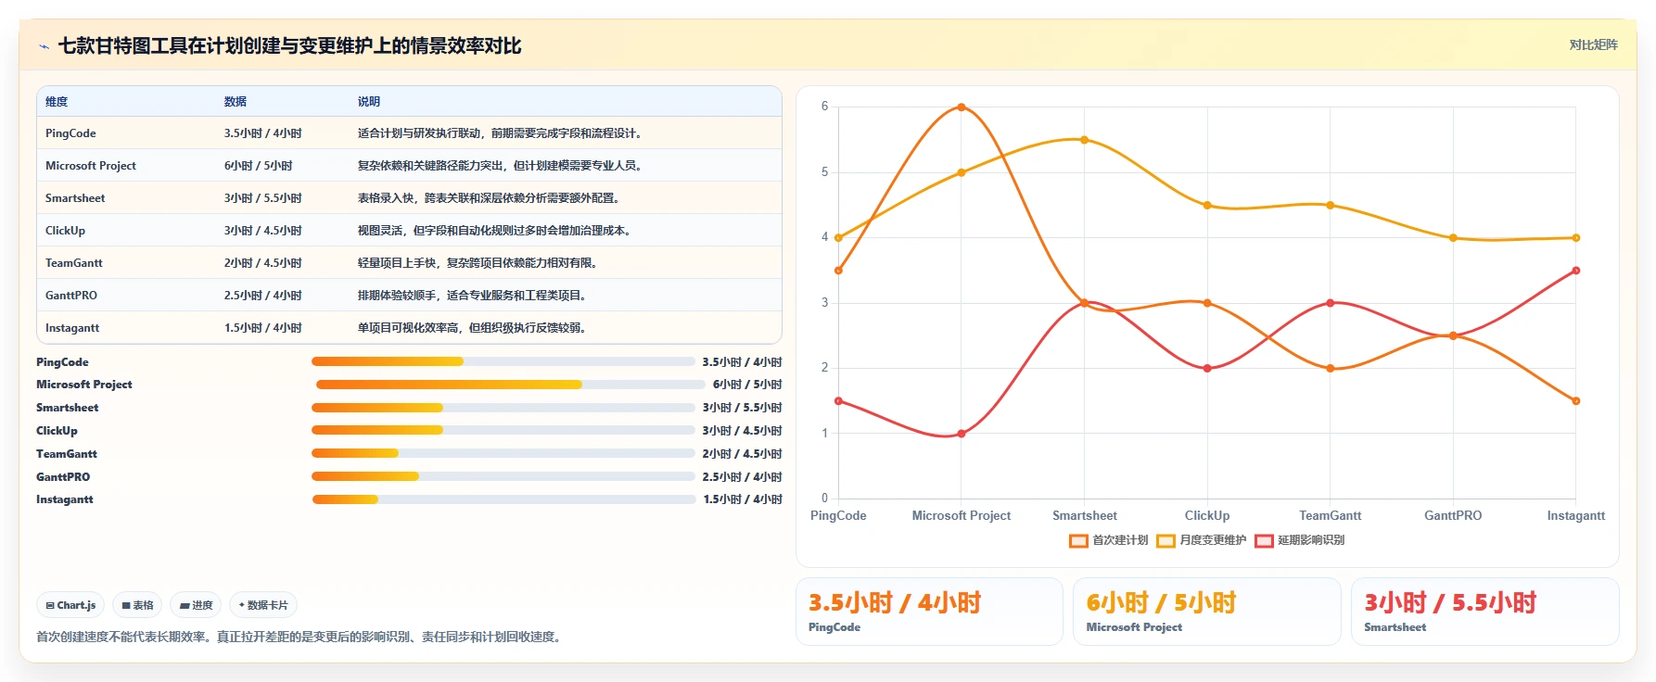
Task: Select the Smartsheet table row name
Action: tap(75, 198)
